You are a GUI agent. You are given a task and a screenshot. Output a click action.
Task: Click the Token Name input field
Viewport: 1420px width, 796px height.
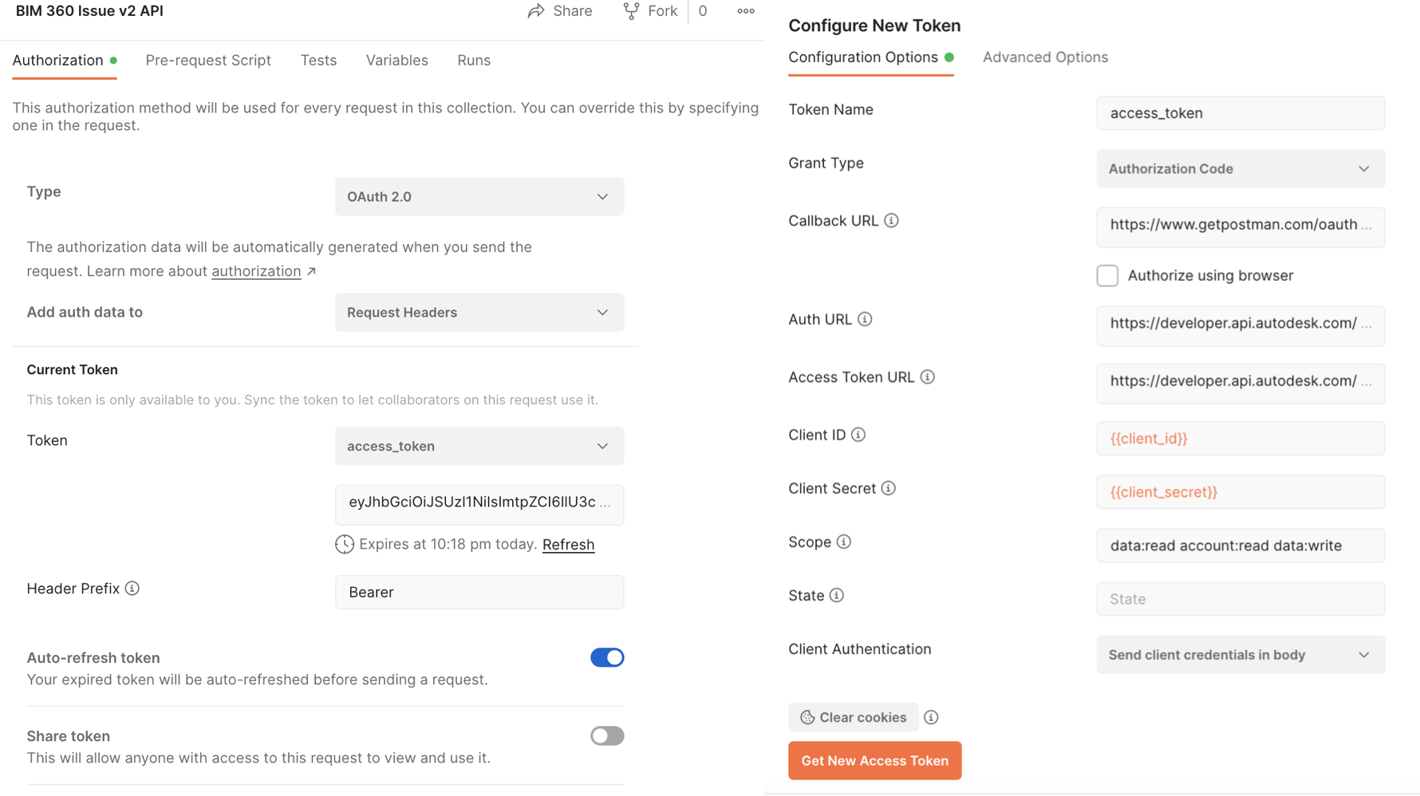[1241, 113]
